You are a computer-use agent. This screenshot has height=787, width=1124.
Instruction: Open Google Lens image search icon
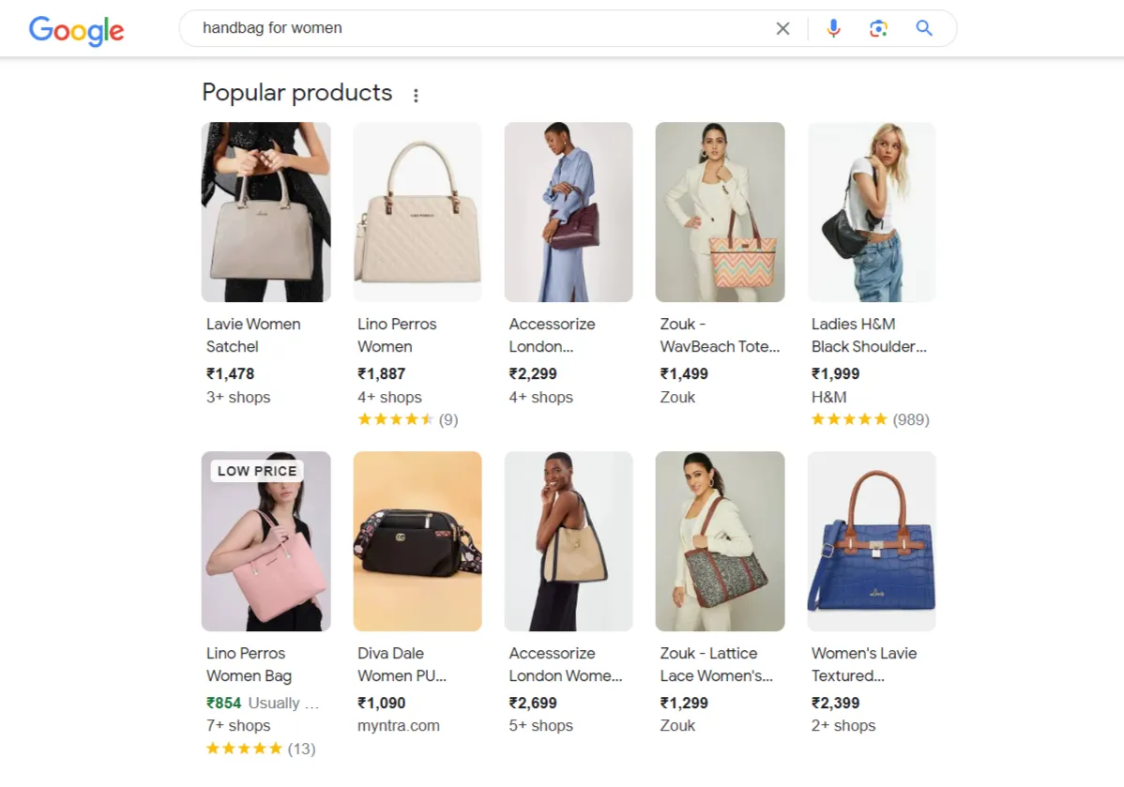tap(878, 28)
